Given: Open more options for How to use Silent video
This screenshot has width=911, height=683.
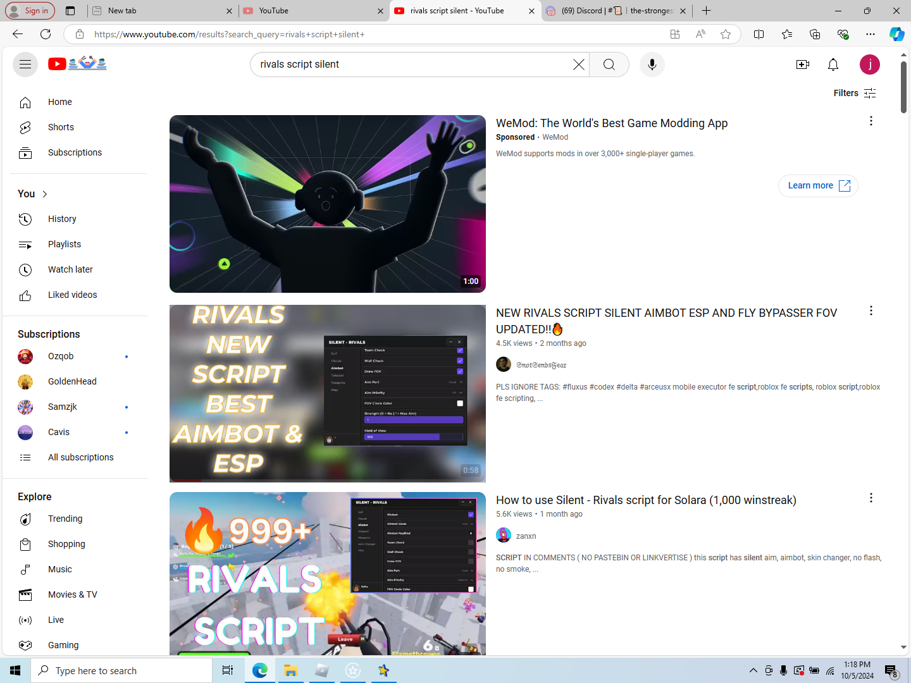Looking at the screenshot, I should pyautogui.click(x=871, y=498).
